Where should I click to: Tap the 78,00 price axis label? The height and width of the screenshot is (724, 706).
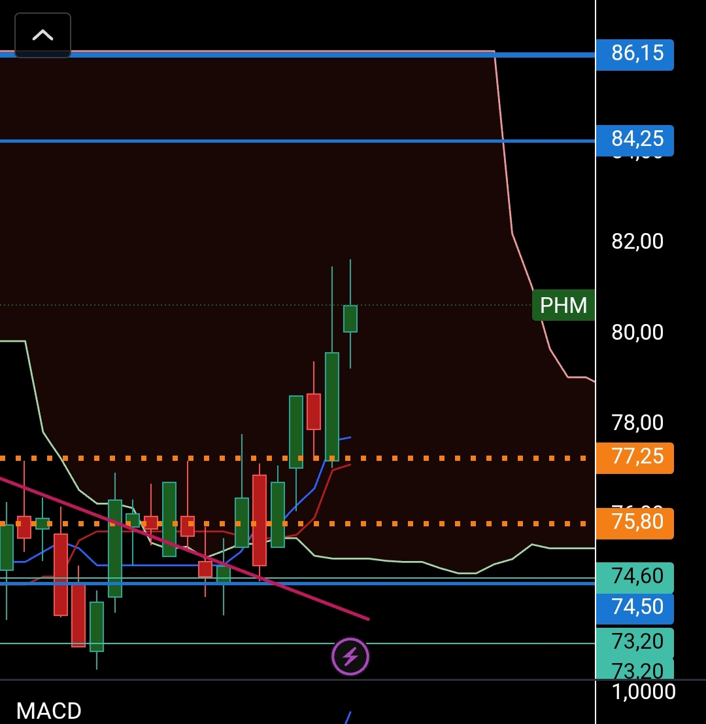tap(637, 423)
